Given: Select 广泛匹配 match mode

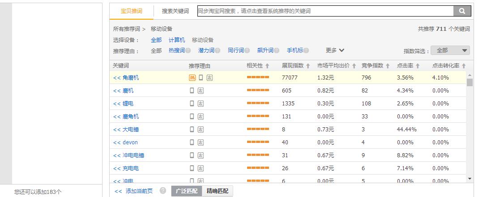Looking at the screenshot, I should point(187,191).
